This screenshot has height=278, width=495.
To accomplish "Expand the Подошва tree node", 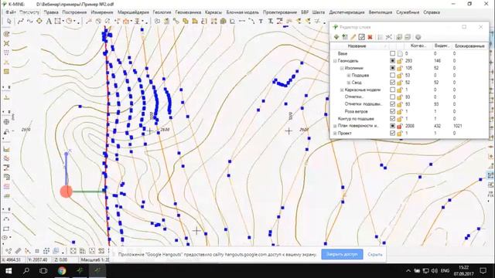I will (349, 76).
